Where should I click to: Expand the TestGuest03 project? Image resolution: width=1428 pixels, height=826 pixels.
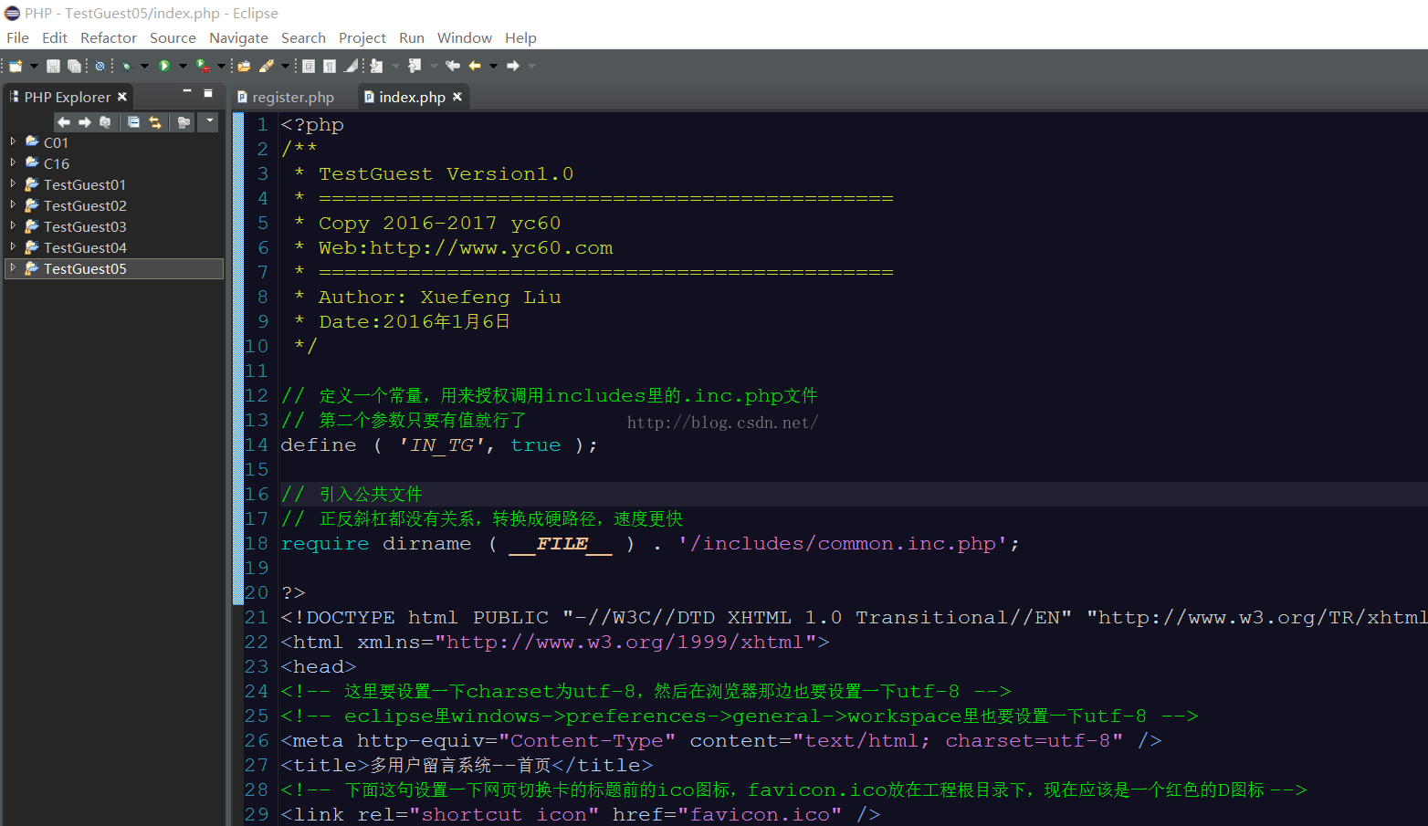pyautogui.click(x=13, y=225)
